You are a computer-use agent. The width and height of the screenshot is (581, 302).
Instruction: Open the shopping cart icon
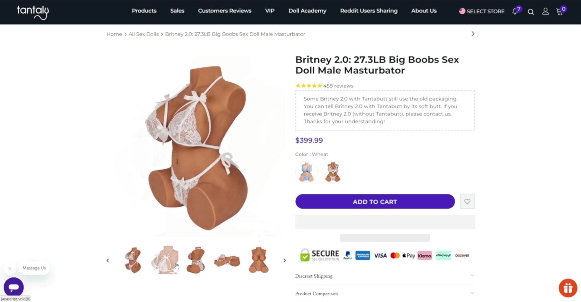[560, 12]
